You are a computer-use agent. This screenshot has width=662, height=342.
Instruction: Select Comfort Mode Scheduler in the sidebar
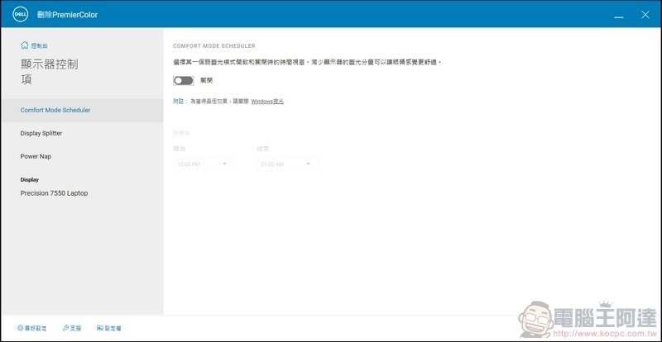coord(55,110)
